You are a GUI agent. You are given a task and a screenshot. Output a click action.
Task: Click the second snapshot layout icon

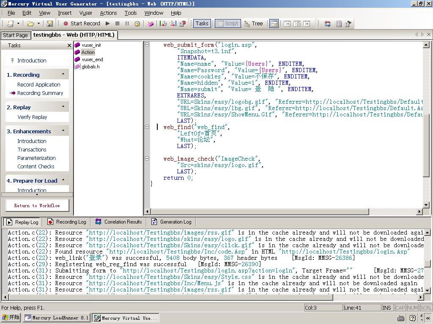pyautogui.click(x=297, y=24)
